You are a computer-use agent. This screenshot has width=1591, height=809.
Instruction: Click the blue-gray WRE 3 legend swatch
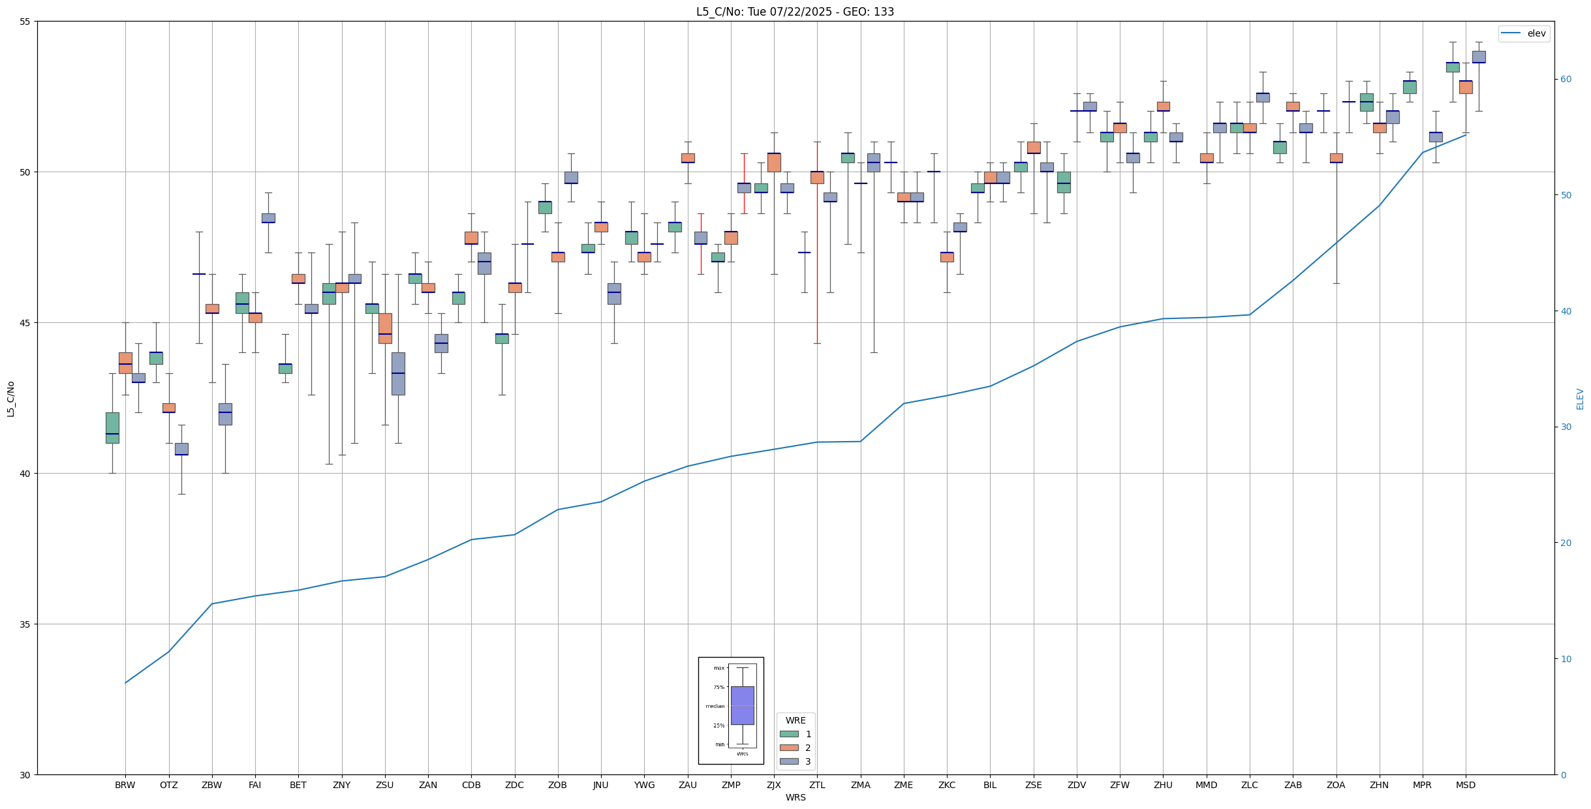click(x=788, y=761)
